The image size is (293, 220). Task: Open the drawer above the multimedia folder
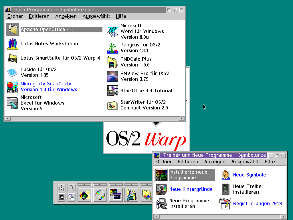pyautogui.click(x=132, y=185)
